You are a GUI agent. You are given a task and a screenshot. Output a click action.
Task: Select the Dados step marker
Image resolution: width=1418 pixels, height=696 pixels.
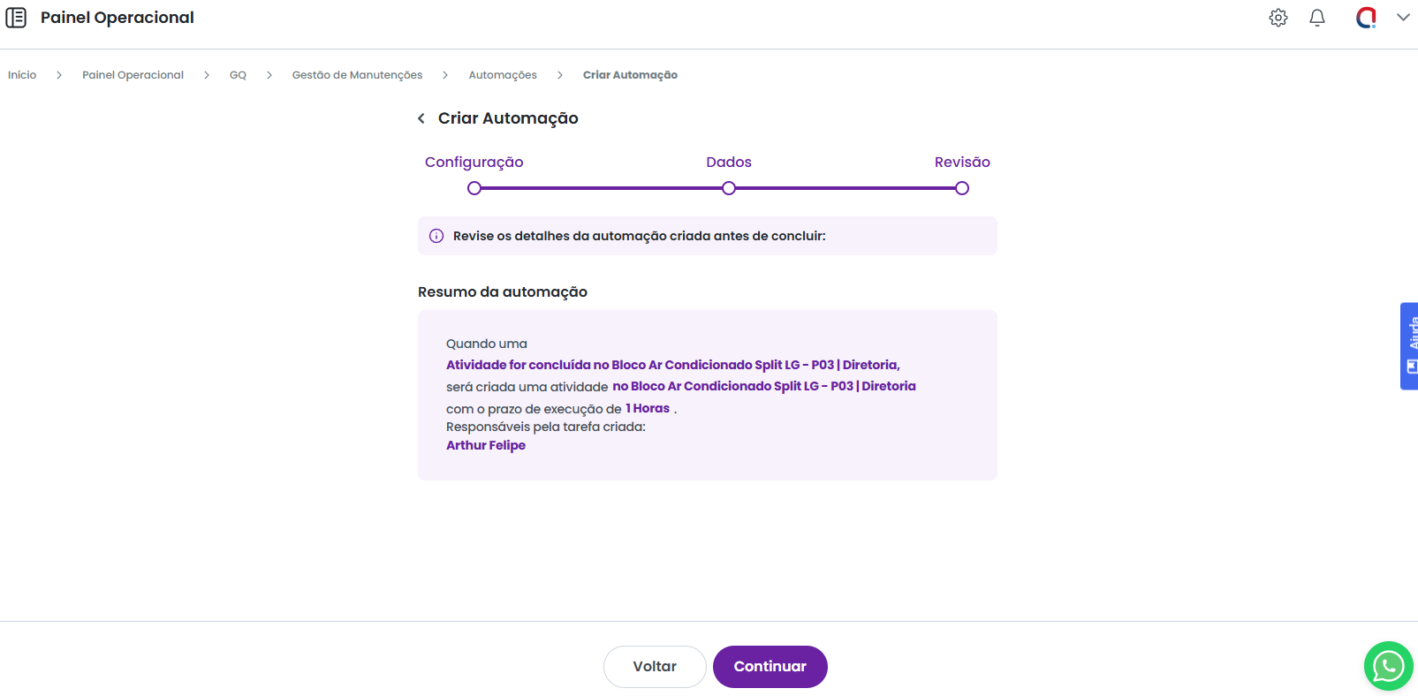pos(729,188)
